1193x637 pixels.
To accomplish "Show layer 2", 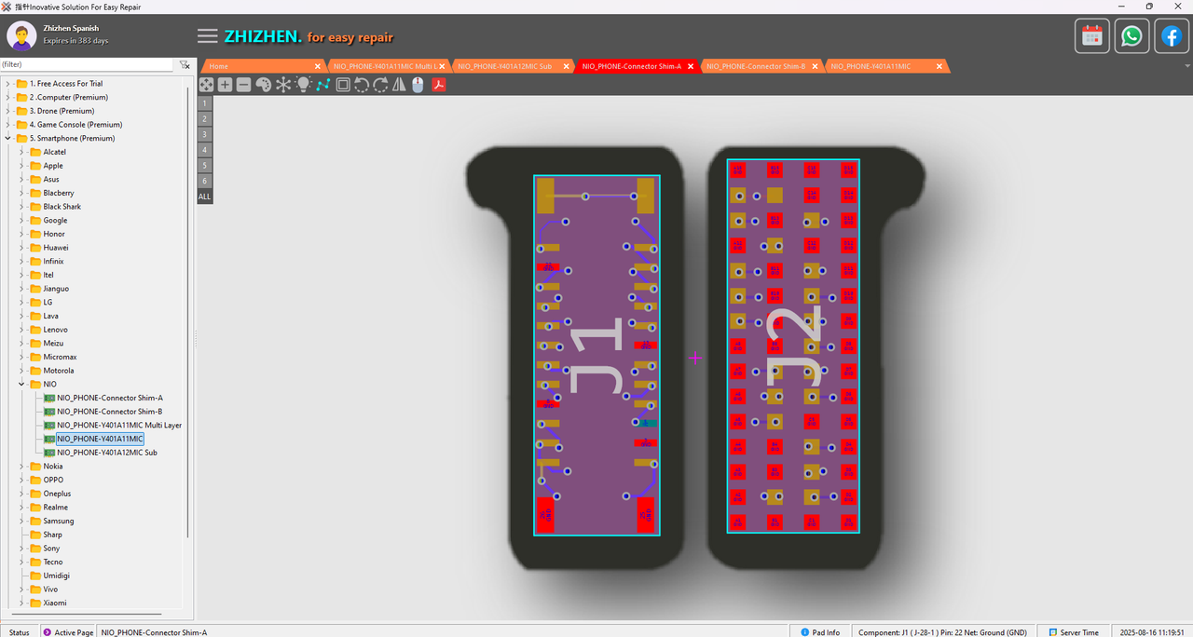I will click(205, 118).
